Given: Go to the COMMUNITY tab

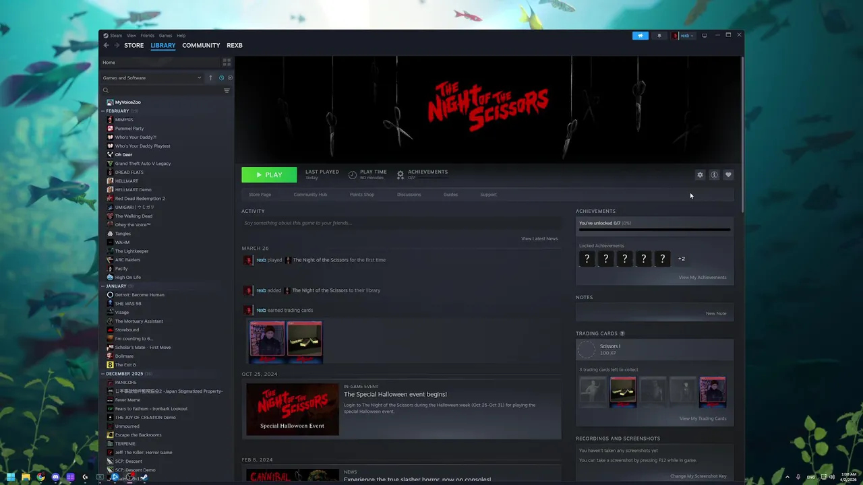Looking at the screenshot, I should pos(201,45).
